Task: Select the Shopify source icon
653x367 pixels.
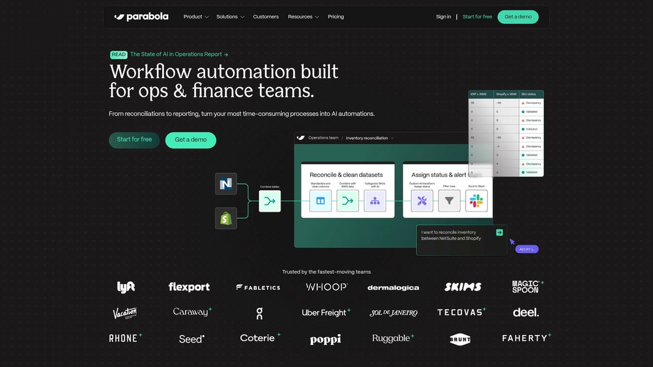Action: 226,218
